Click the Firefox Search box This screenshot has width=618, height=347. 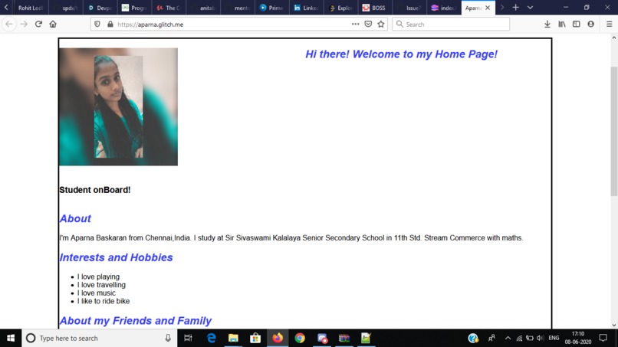click(451, 24)
